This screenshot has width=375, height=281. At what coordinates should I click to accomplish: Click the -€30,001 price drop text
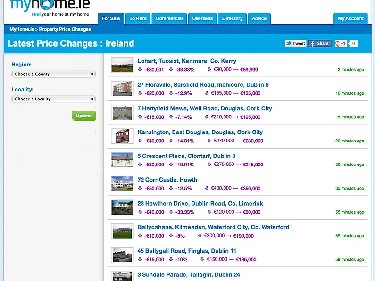coord(154,69)
